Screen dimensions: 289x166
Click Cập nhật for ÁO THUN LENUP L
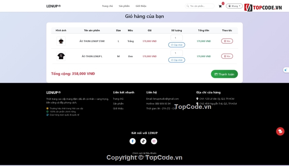coord(176,60)
